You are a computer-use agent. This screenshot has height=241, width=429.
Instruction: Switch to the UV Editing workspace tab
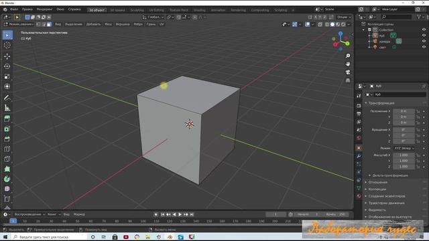point(156,10)
